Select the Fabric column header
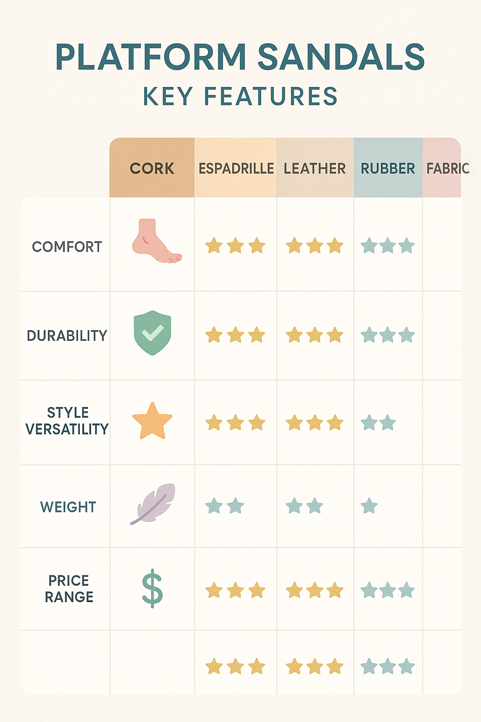 [446, 168]
